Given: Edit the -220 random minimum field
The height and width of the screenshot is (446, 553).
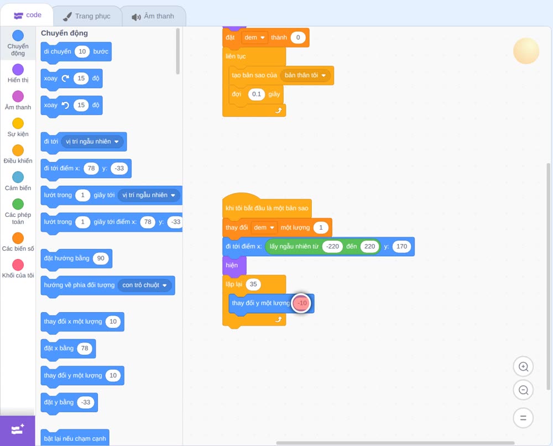Looking at the screenshot, I should 332,246.
